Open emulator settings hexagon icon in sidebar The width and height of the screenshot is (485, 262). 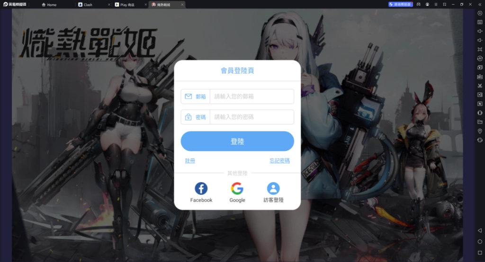[x=480, y=13]
